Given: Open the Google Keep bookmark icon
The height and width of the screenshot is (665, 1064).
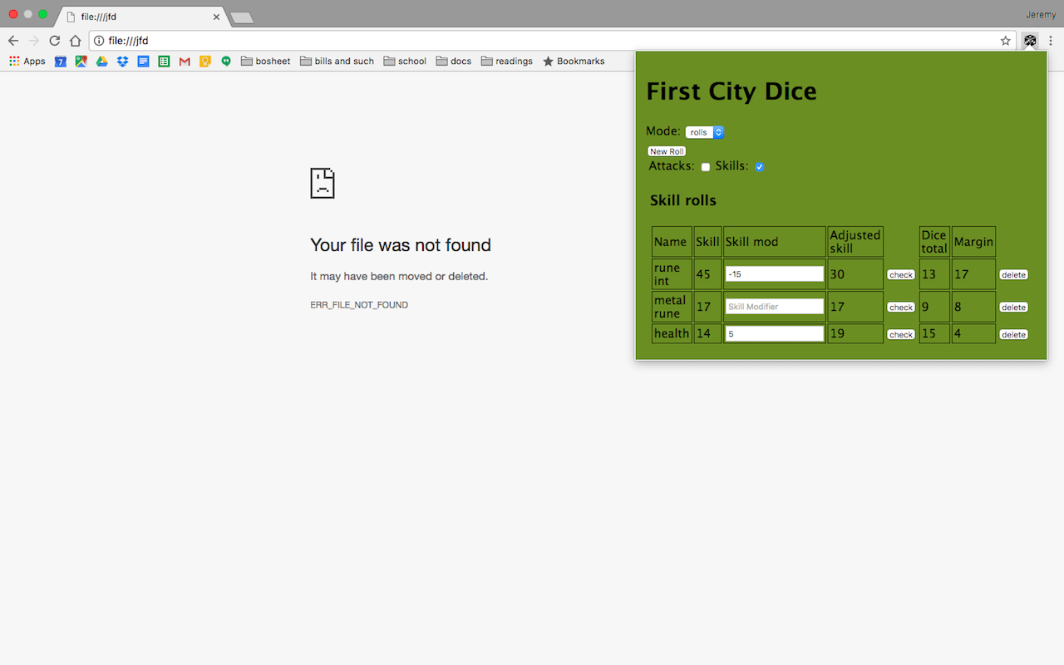Looking at the screenshot, I should (x=205, y=61).
